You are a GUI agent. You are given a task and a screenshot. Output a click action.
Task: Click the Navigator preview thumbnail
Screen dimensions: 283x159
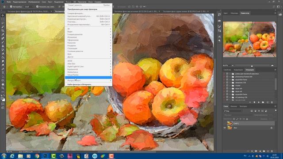pyautogui.click(x=249, y=39)
